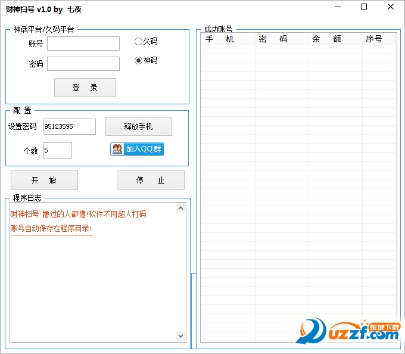Click the 序号 column header
This screenshot has height=354, width=405.
point(378,39)
